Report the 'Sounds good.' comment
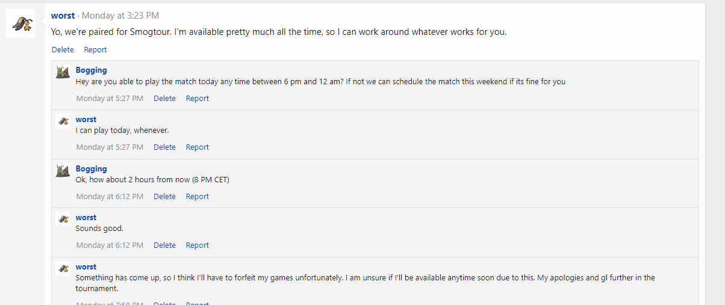This screenshot has width=725, height=305. [x=197, y=245]
